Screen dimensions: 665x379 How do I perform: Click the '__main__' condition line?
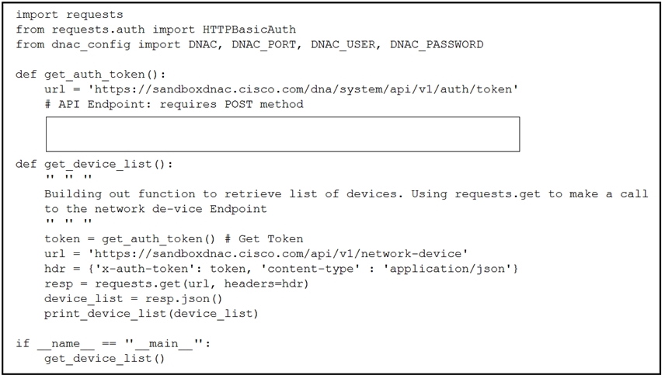(113, 344)
